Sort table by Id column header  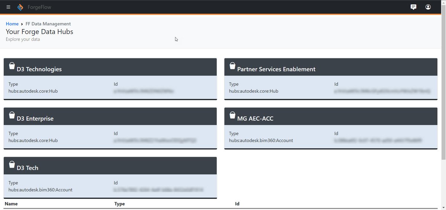[237, 204]
